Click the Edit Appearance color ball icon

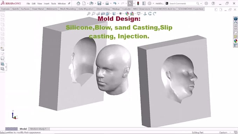[x=127, y=14]
